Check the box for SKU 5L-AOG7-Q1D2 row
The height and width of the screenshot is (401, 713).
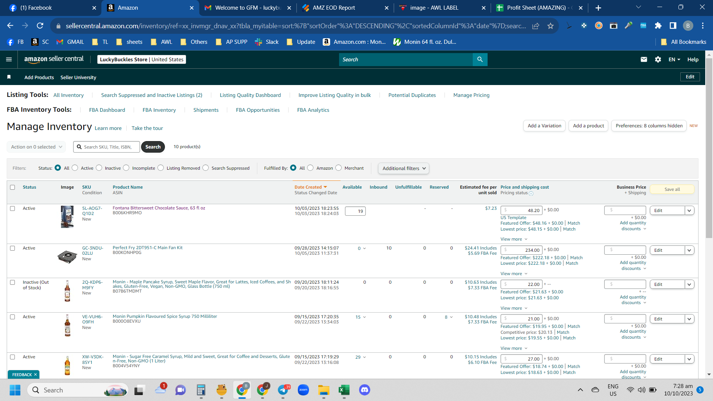click(13, 208)
